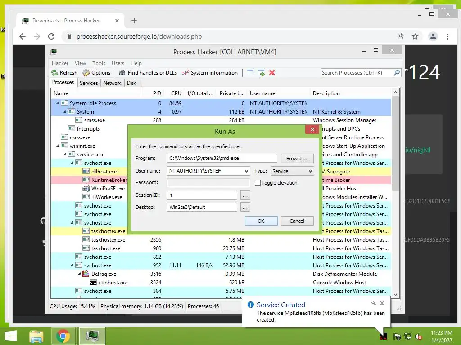Image resolution: width=461 pixels, height=345 pixels.
Task: Click Find handles or DLLs binoculars icon
Action: pos(122,73)
